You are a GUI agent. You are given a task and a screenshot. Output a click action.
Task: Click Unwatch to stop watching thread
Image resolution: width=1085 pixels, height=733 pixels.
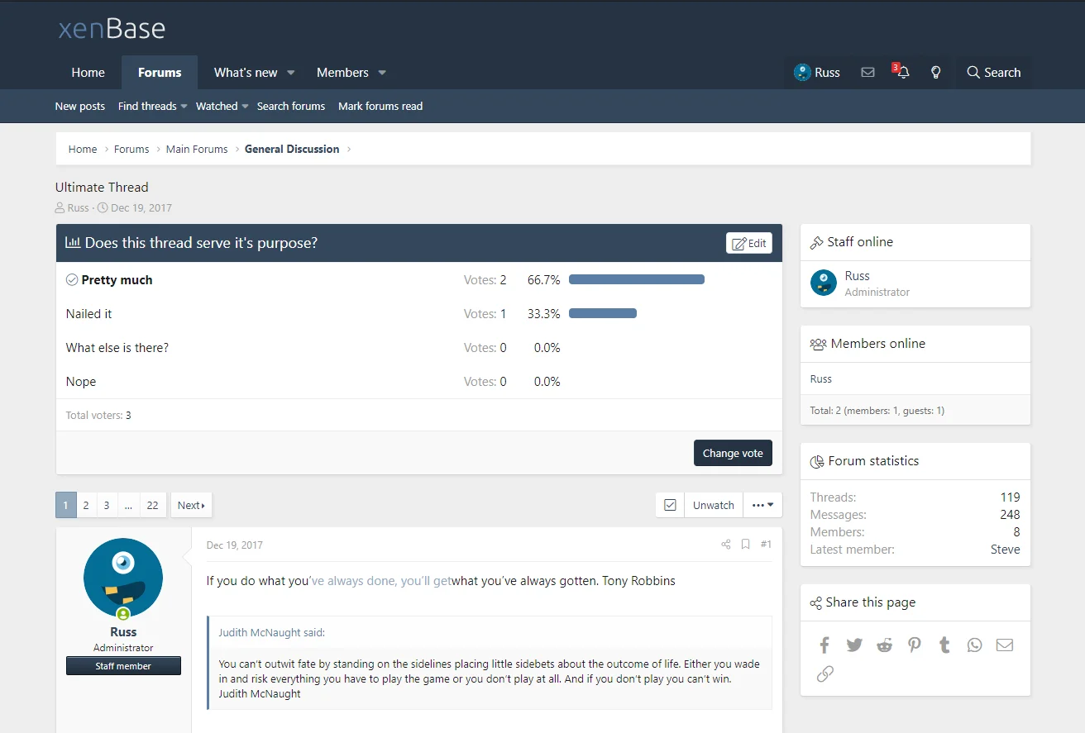713,505
